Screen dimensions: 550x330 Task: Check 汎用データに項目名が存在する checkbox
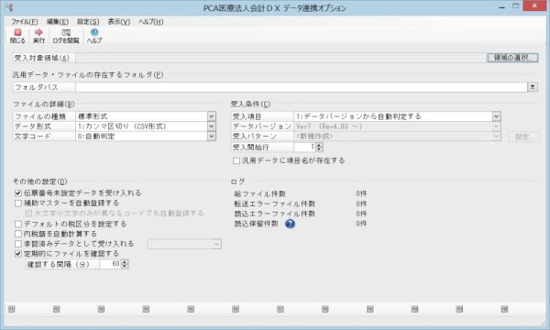click(x=236, y=160)
